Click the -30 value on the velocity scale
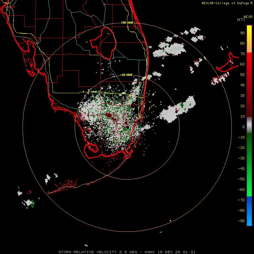 click(241, 158)
